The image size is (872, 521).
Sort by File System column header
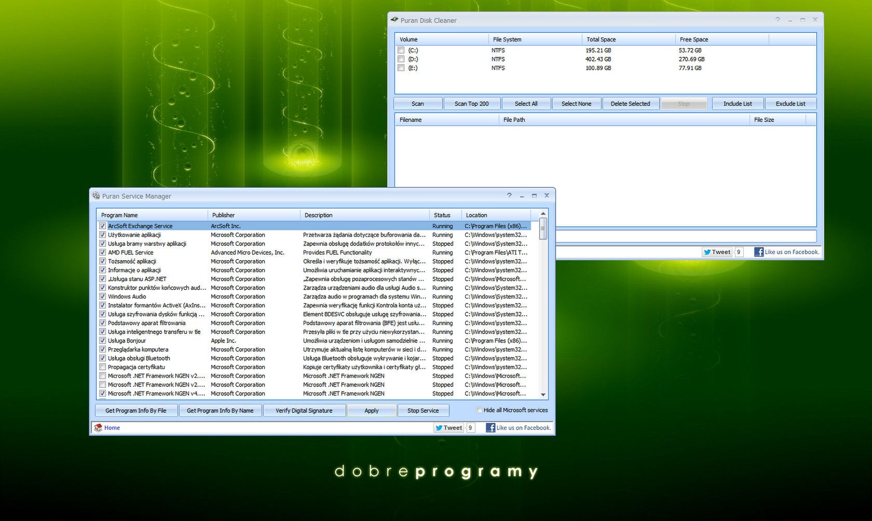(x=535, y=39)
